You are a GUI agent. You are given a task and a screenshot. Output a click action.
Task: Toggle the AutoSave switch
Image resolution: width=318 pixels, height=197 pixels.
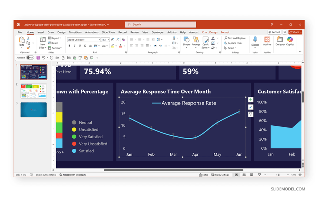pos(30,58)
